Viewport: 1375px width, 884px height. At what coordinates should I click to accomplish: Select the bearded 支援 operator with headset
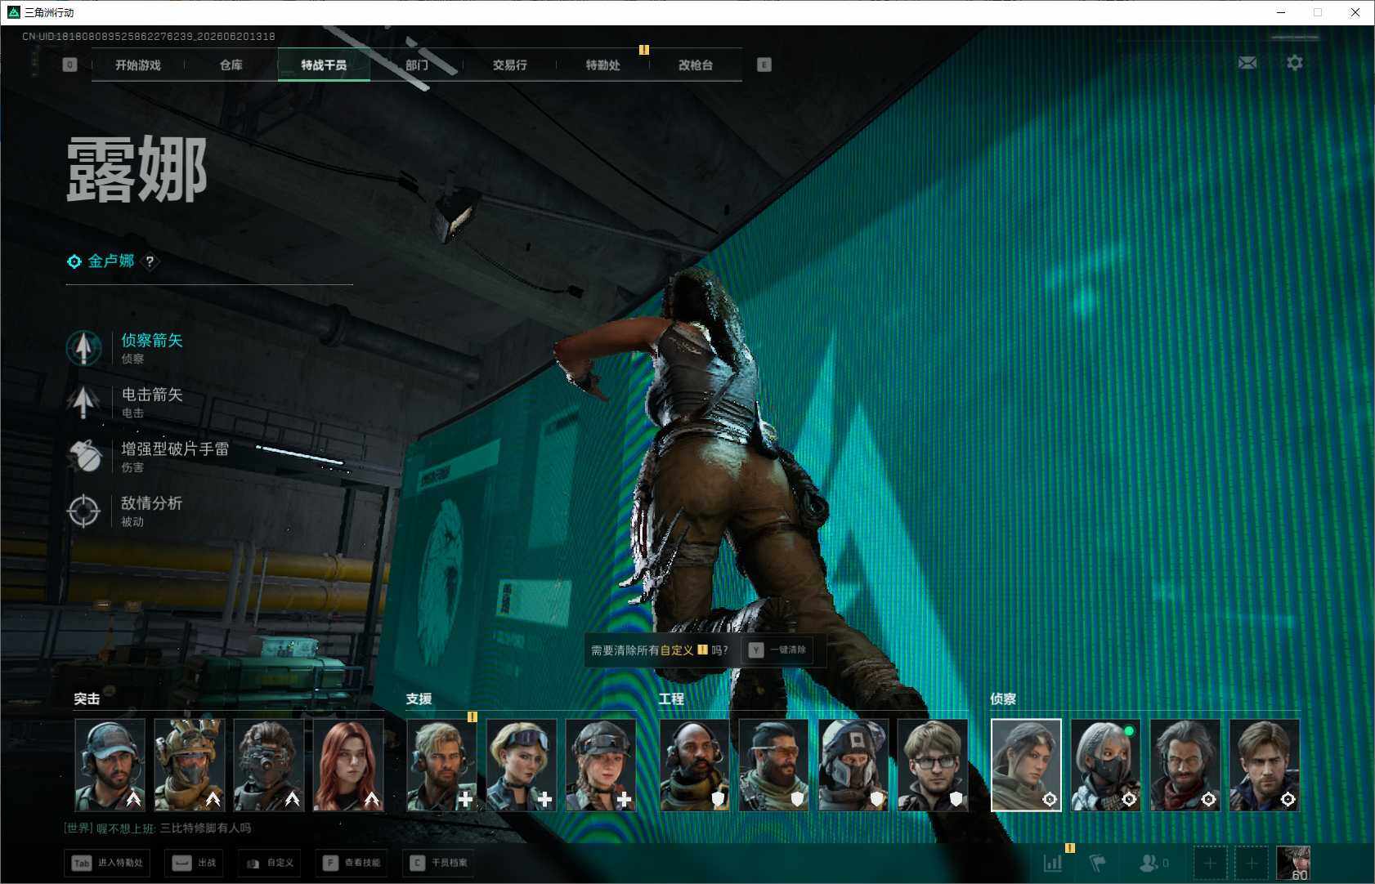click(x=442, y=765)
